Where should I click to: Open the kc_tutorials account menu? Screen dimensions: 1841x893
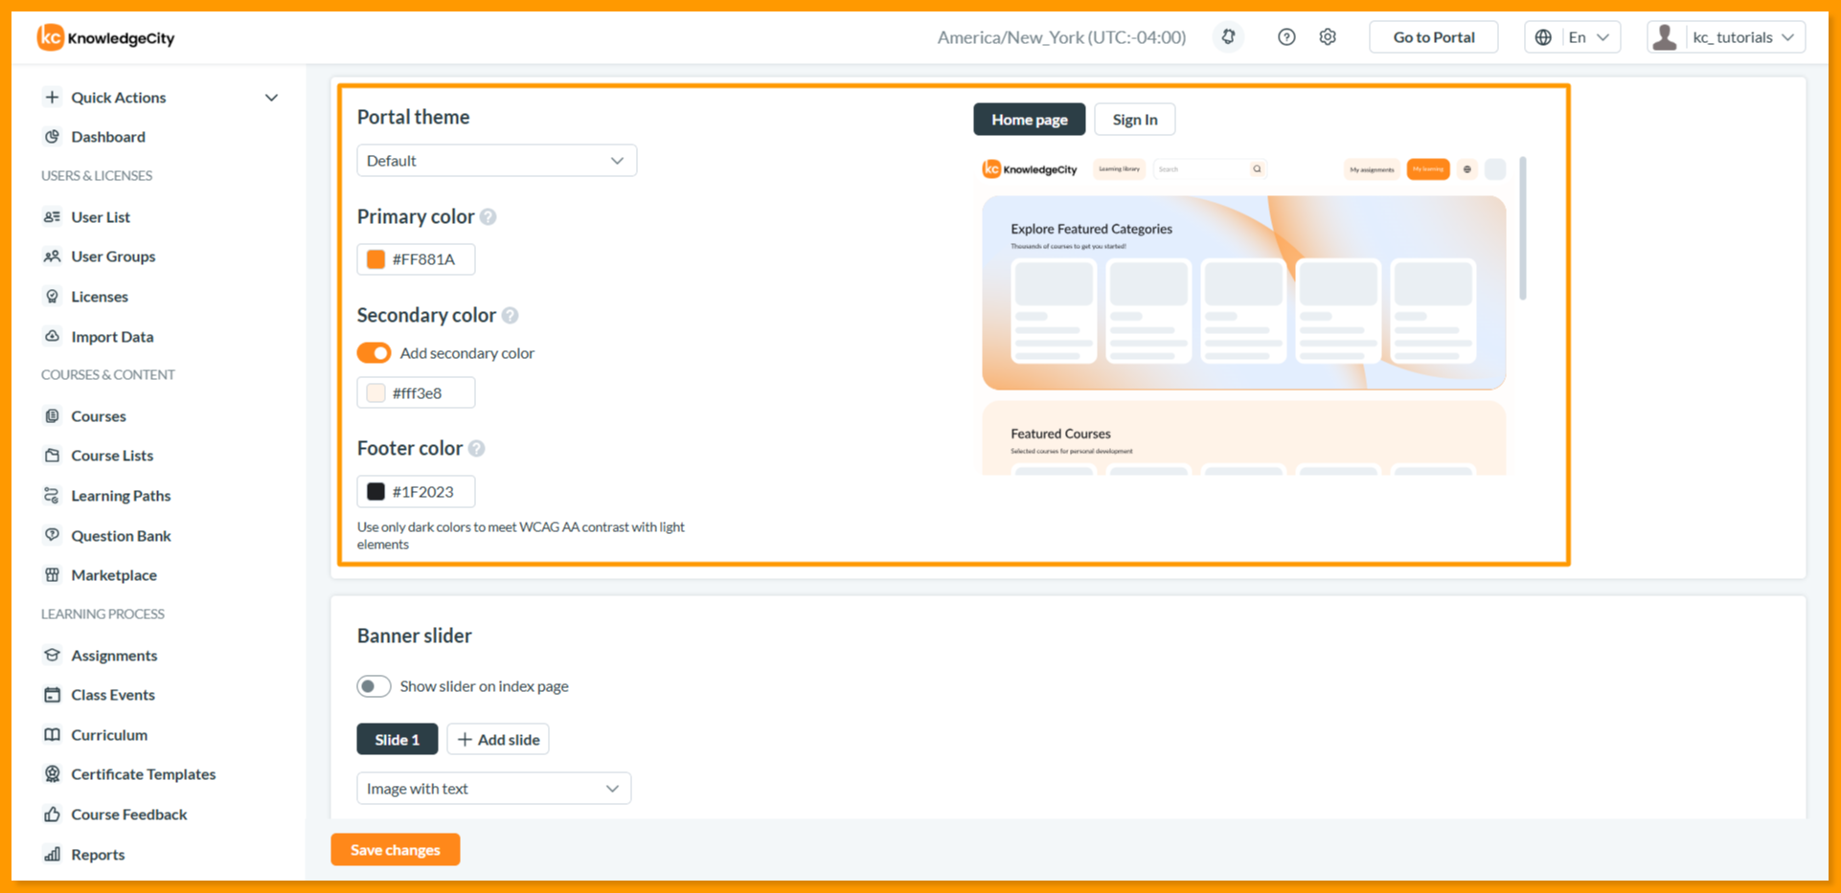(1726, 37)
